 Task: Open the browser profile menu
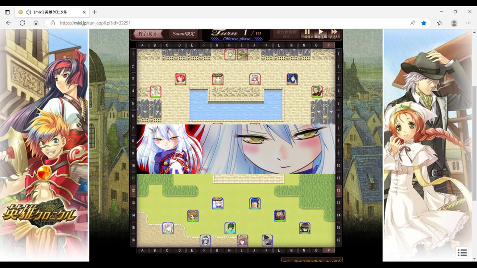pyautogui.click(x=454, y=23)
